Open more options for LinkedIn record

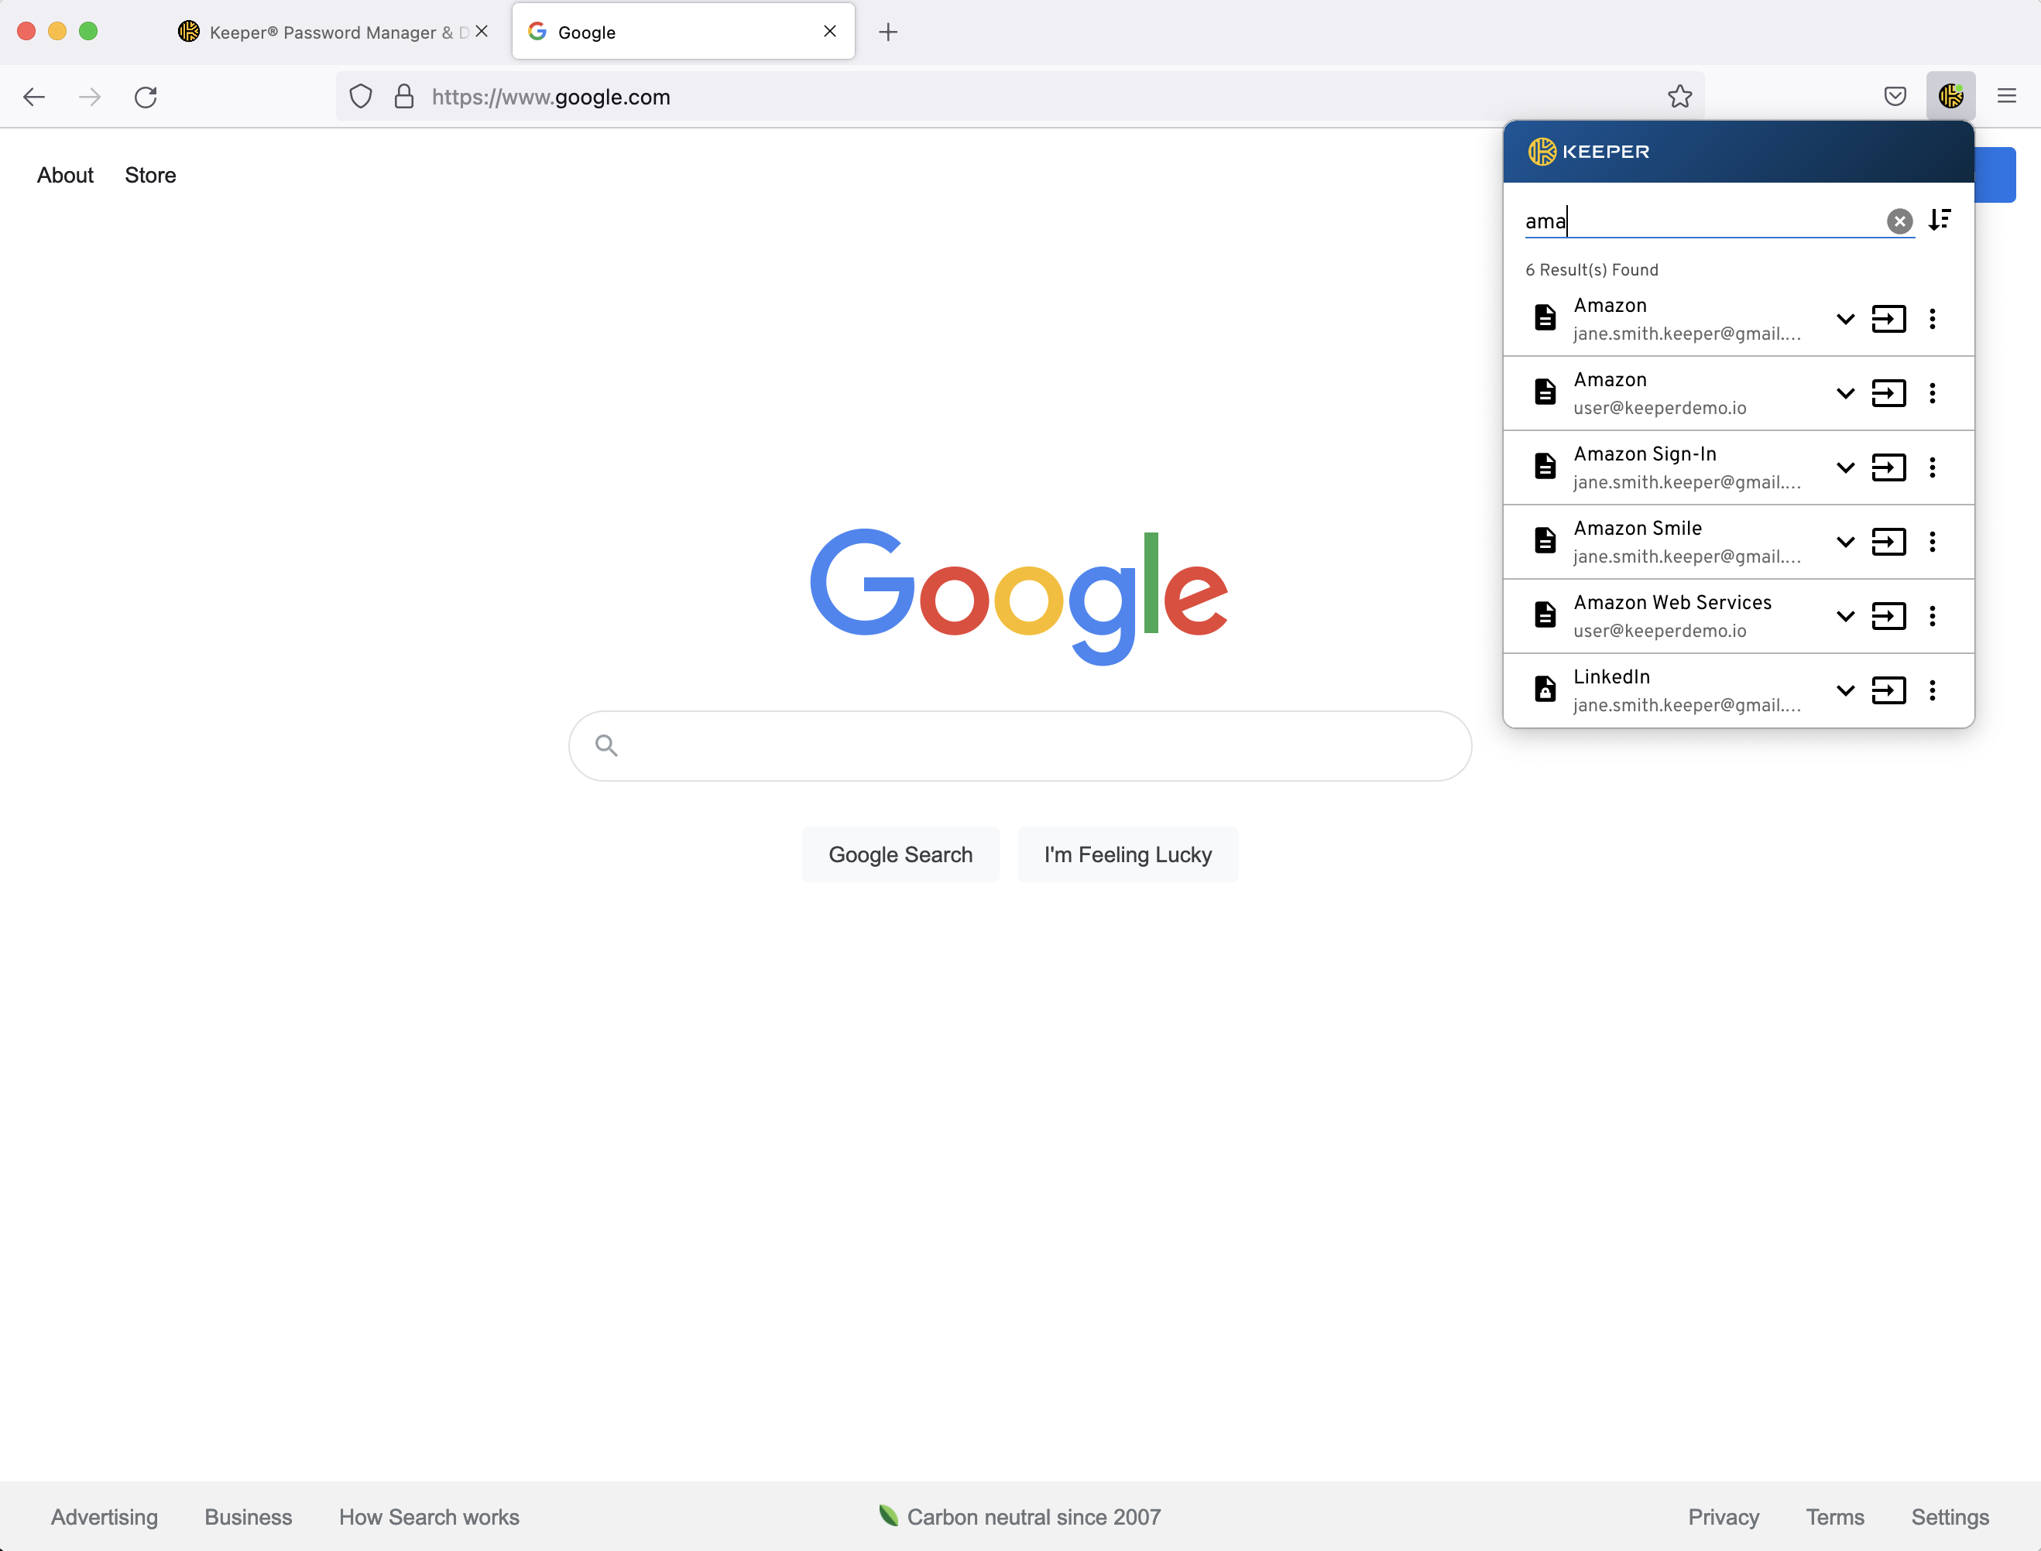(x=1932, y=690)
